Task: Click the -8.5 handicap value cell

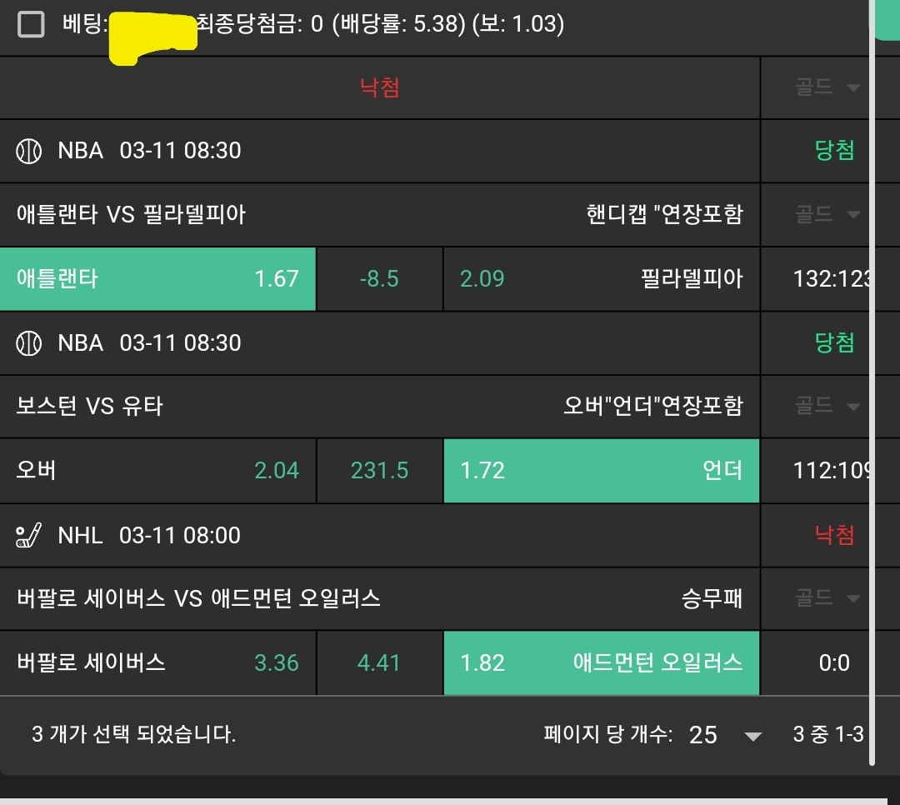Action: tap(379, 279)
